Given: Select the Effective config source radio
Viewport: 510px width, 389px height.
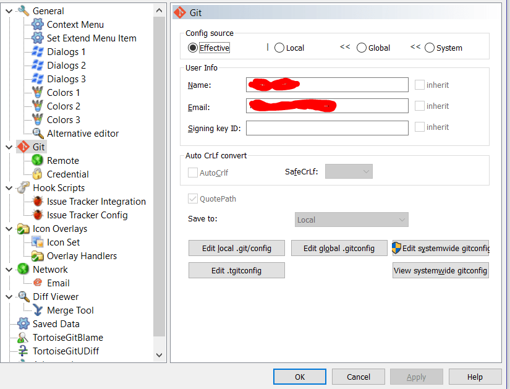Looking at the screenshot, I should (193, 48).
